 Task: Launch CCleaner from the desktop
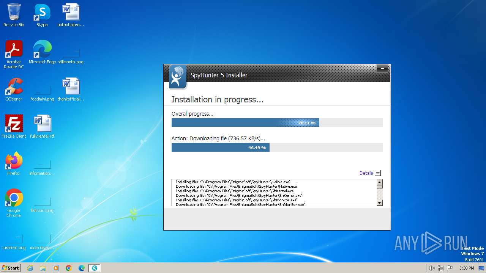click(14, 89)
